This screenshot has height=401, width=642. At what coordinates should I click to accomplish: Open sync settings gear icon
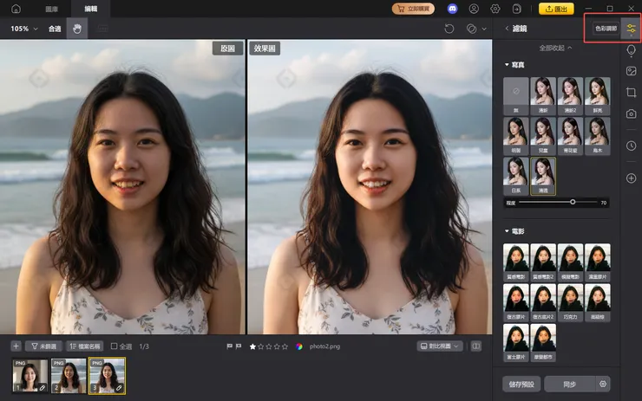coord(604,383)
